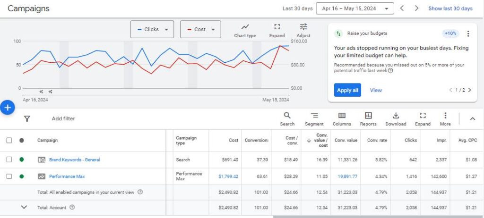The height and width of the screenshot is (218, 484).
Task: Click the horizontal table scrollbar
Action: pyautogui.click(x=379, y=217)
